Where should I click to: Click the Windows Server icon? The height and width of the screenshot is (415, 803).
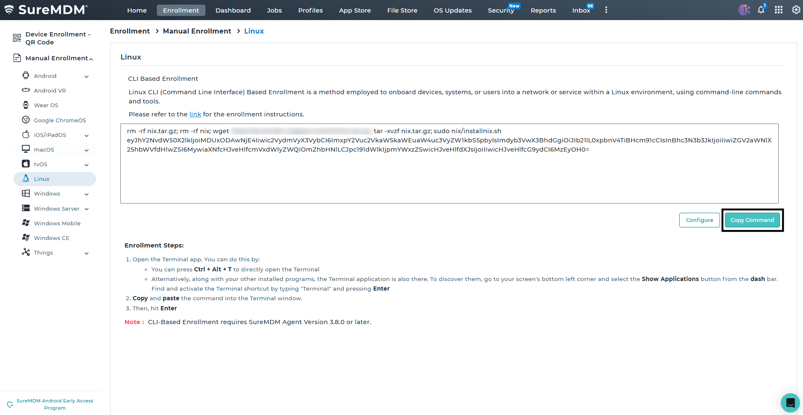26,208
